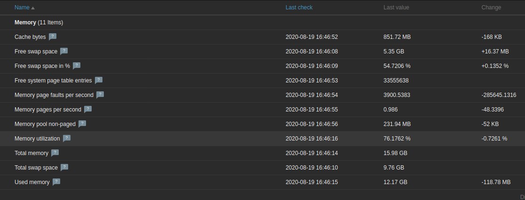Click the Last value column header
The height and width of the screenshot is (200, 525).
pyautogui.click(x=396, y=7)
